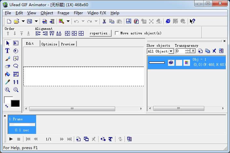
Task: Click the Add Image toolbar icon
Action: tap(45, 21)
